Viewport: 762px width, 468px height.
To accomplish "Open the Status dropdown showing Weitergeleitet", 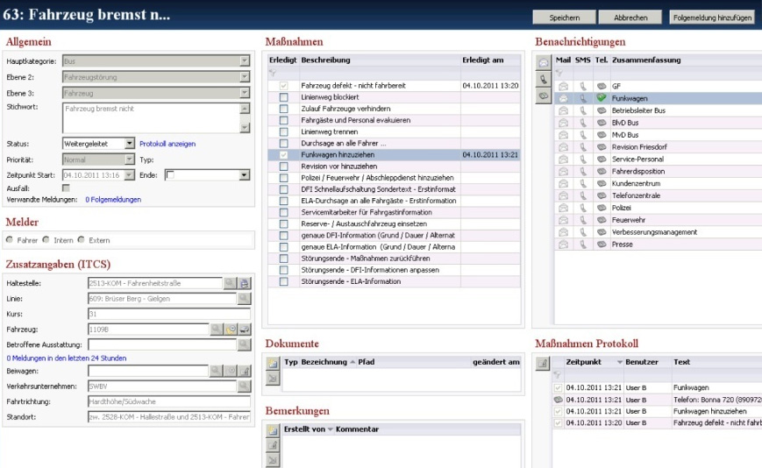I will [x=130, y=143].
